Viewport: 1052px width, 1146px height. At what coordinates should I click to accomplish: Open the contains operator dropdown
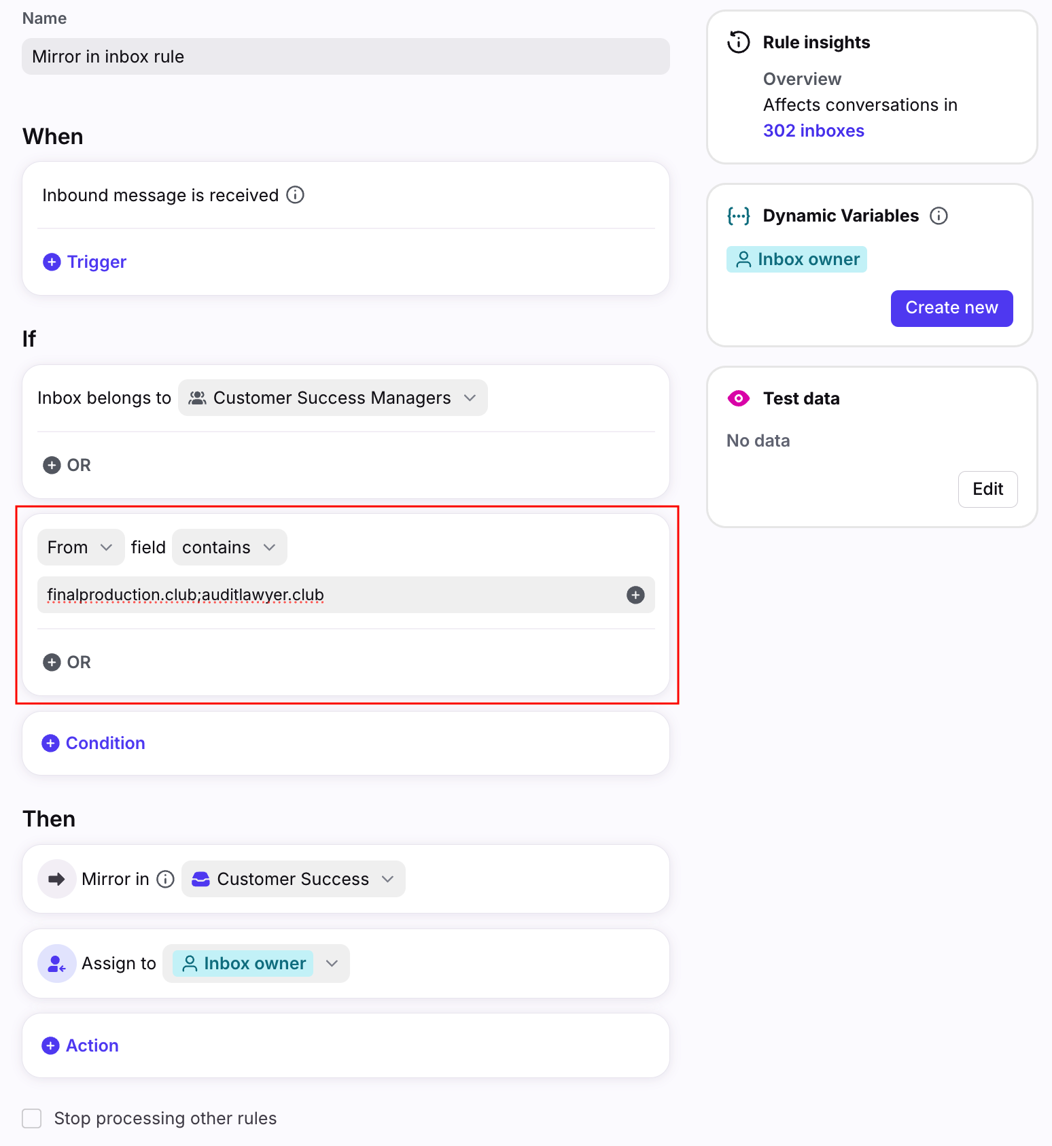coord(229,547)
